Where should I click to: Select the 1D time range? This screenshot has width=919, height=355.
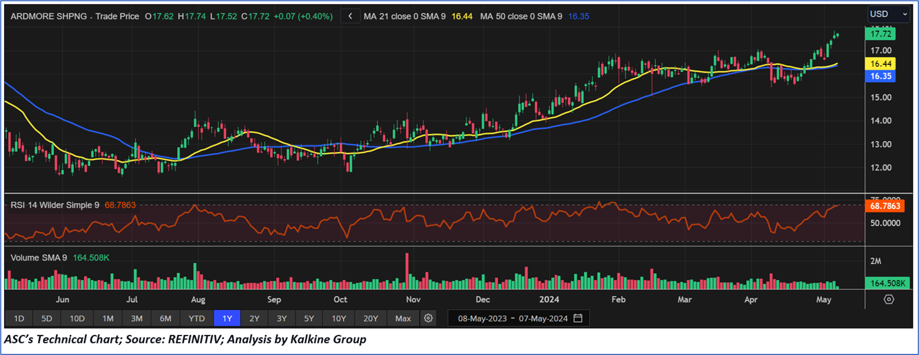pyautogui.click(x=19, y=318)
